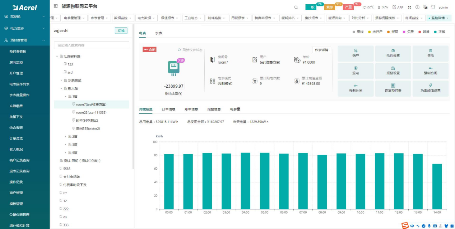Image resolution: width=455 pixels, height=229 pixels.
Task: Click the search magnifier icon in header
Action: click(x=296, y=7)
